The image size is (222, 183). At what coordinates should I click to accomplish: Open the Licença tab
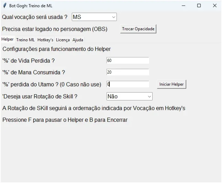(x=63, y=40)
